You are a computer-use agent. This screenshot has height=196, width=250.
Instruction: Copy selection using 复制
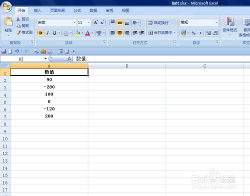[22, 25]
